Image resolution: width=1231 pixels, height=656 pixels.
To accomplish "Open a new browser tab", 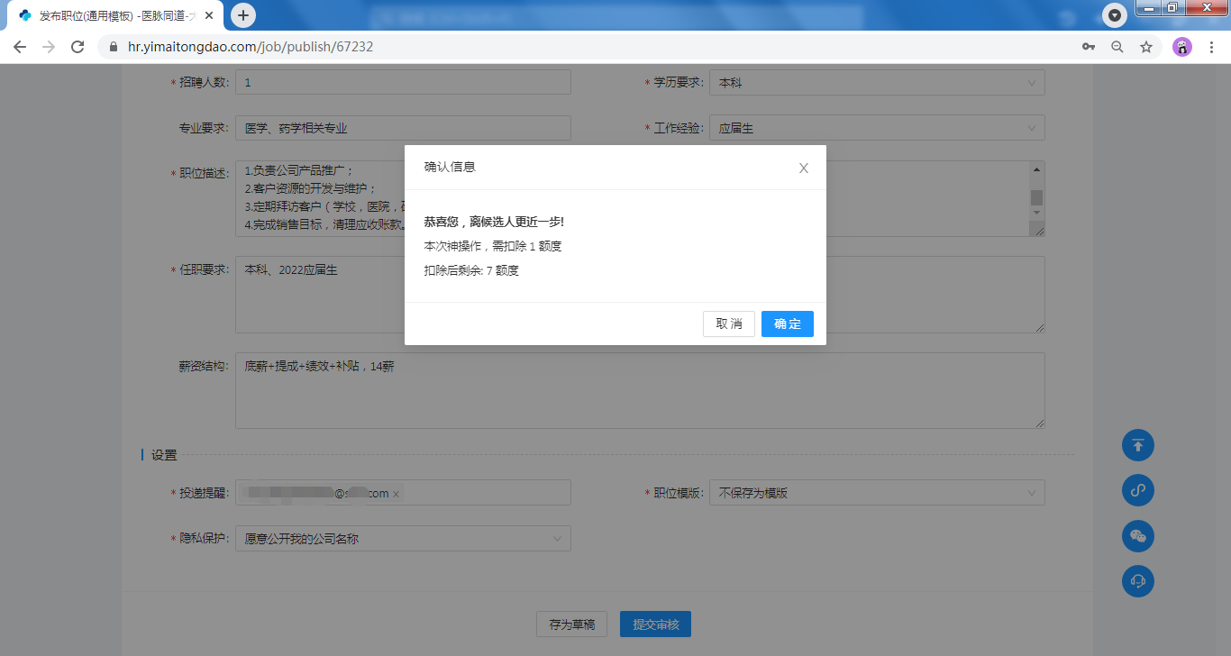I will click(x=243, y=15).
